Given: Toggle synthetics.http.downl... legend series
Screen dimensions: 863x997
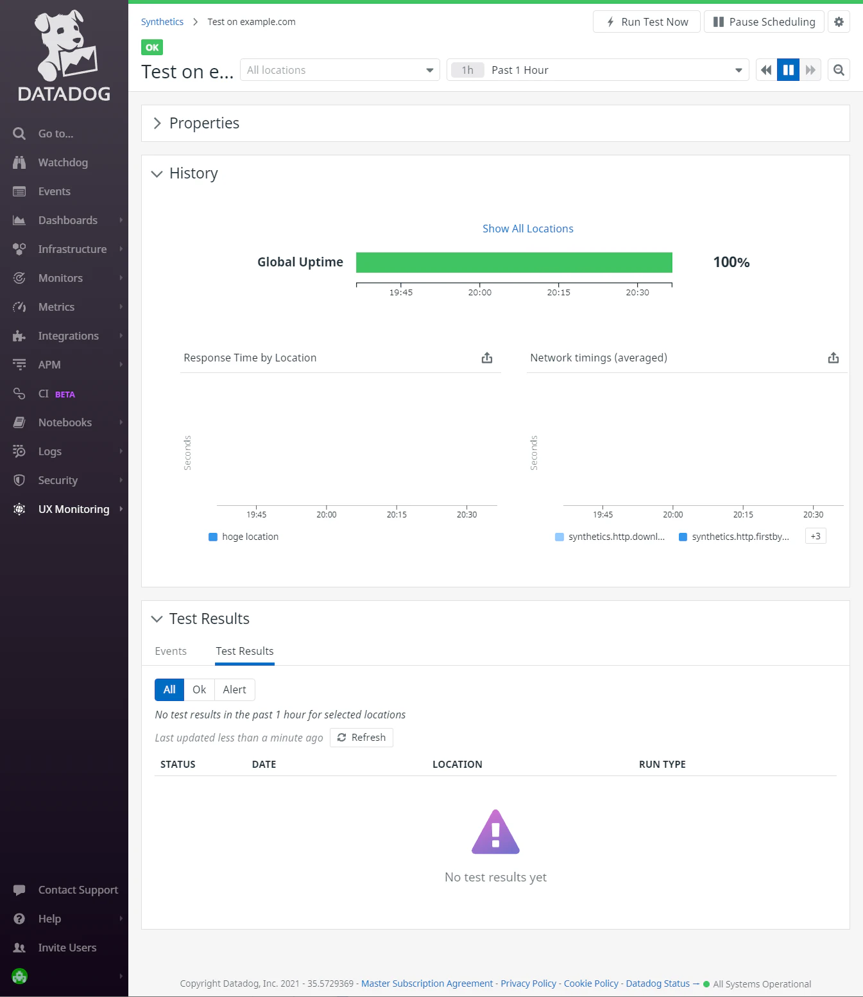Looking at the screenshot, I should pyautogui.click(x=610, y=537).
